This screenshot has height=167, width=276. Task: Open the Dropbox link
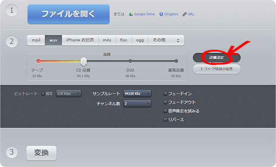click(x=171, y=14)
